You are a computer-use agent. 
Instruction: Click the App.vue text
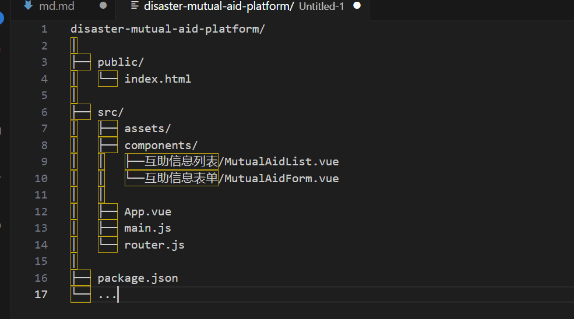(x=147, y=212)
